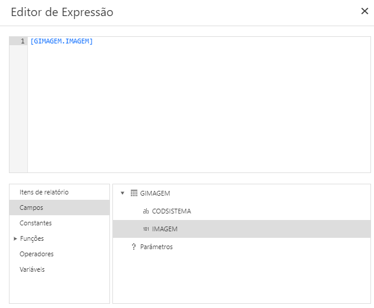This screenshot has width=374, height=308.
Task: Click the question mark icon beside Parâmetros
Action: (134, 247)
